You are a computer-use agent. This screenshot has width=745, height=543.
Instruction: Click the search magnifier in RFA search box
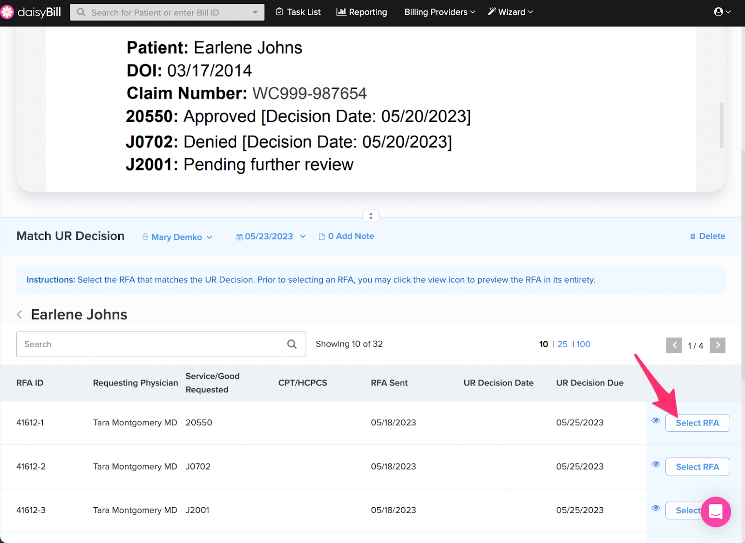pos(292,344)
